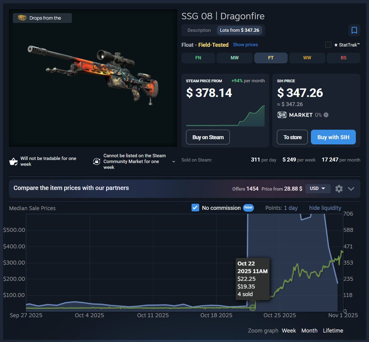Click the 311 per day sales figure
The width and height of the screenshot is (369, 342).
point(264,160)
